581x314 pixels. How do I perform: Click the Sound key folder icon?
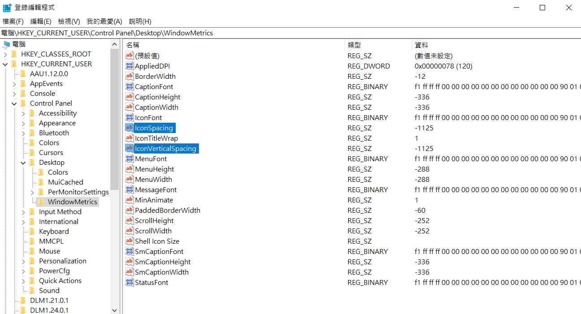pyautogui.click(x=32, y=290)
